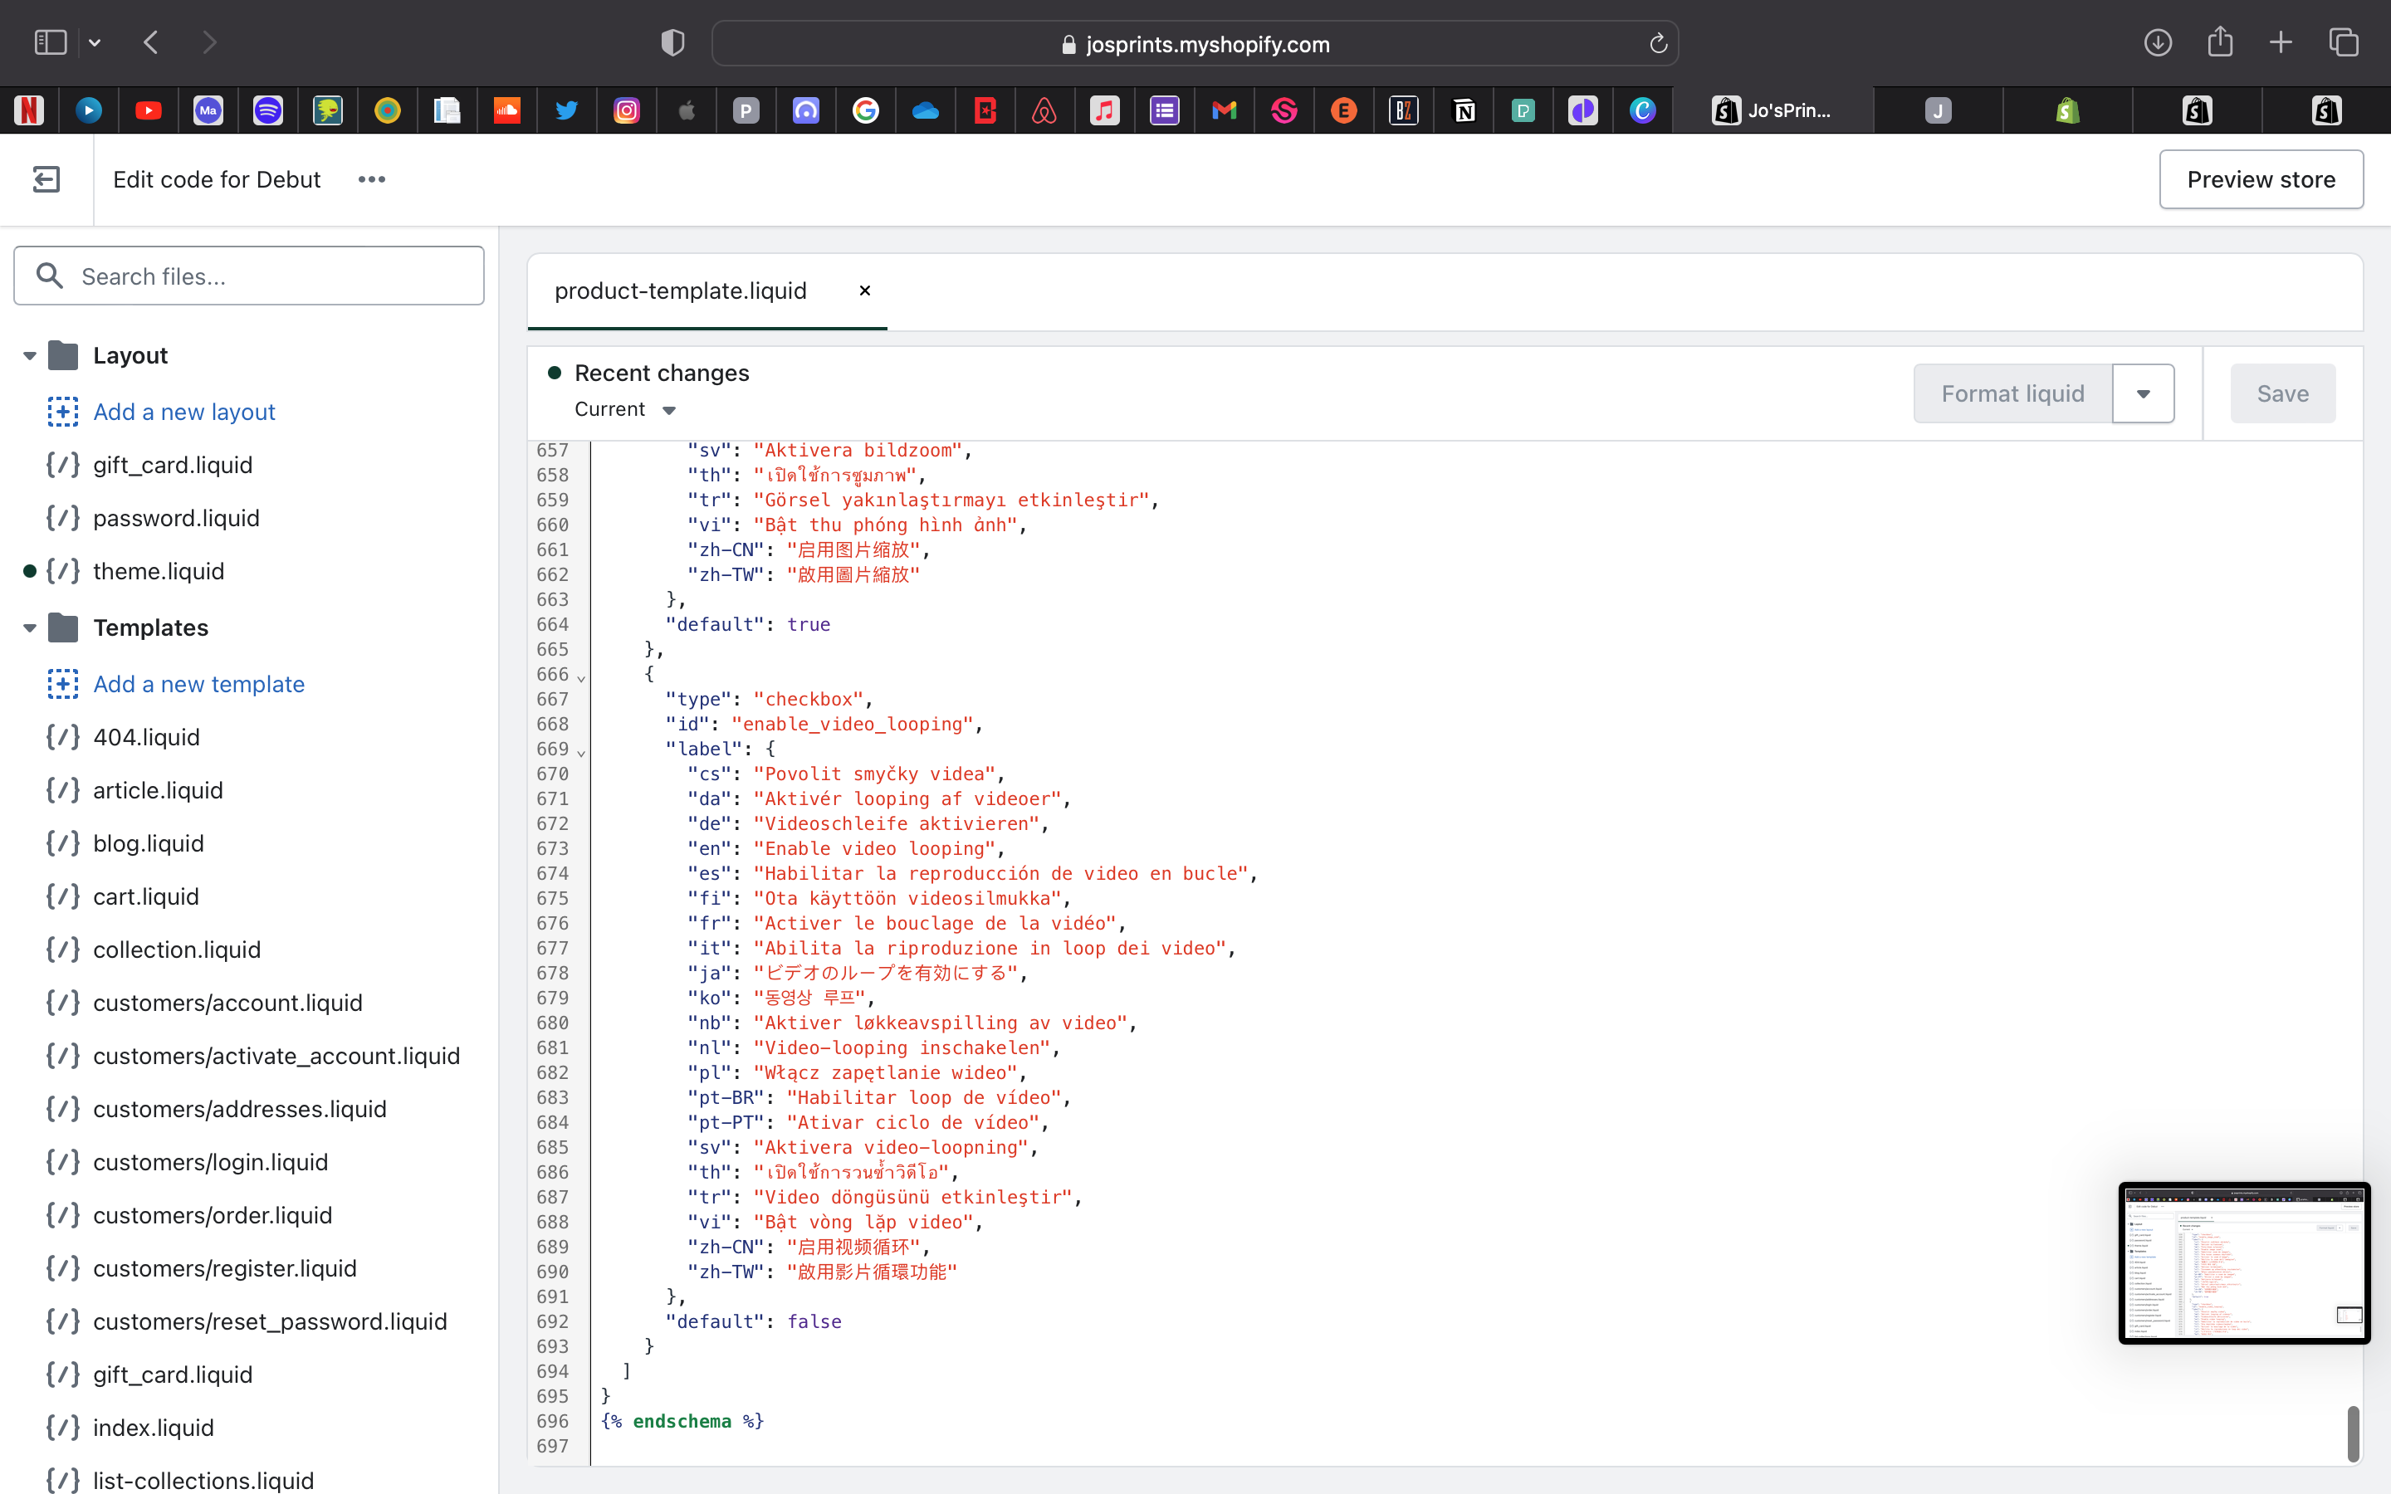Click the page reload icon in address bar

(1658, 43)
